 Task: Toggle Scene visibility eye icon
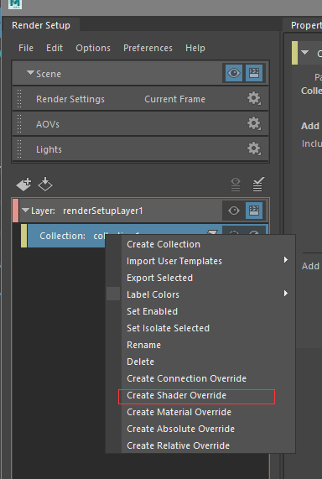234,73
